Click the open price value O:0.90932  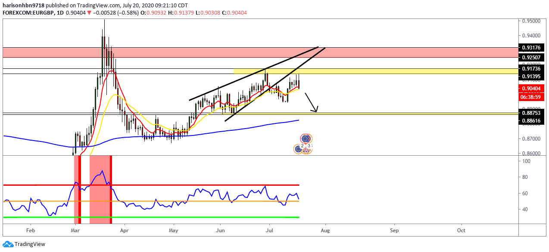click(x=154, y=13)
